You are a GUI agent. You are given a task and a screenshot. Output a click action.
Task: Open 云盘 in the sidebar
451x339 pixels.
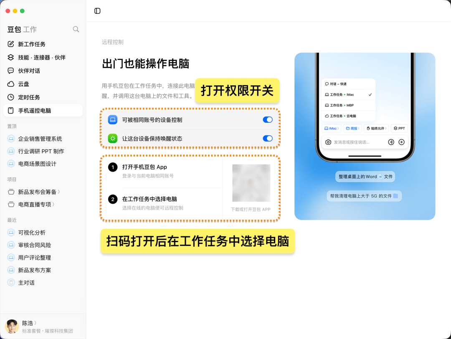[x=43, y=84]
